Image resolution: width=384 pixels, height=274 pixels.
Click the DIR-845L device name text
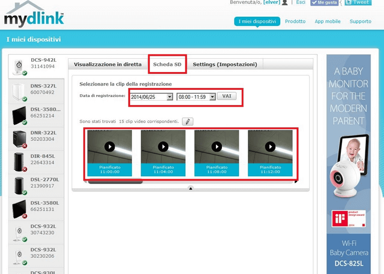pos(43,156)
